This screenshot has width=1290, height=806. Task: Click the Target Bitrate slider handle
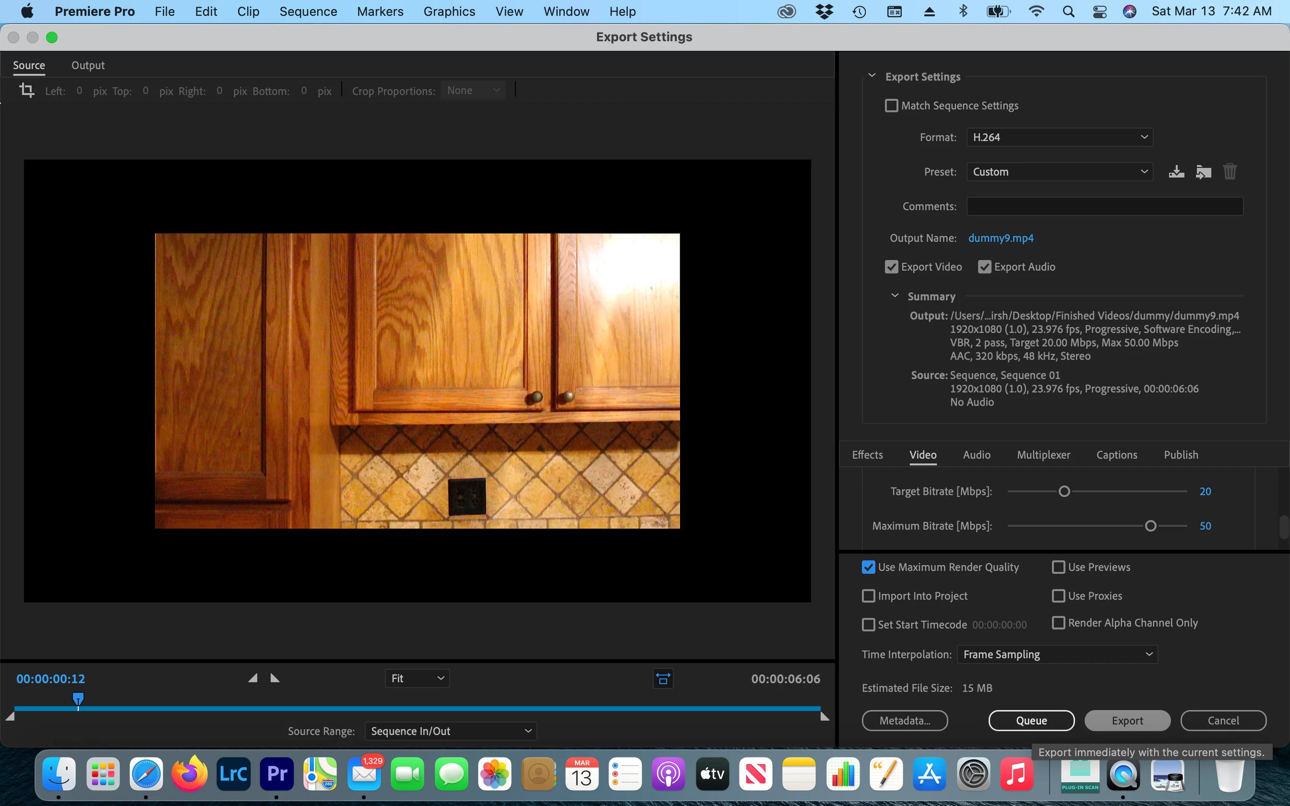click(x=1064, y=491)
